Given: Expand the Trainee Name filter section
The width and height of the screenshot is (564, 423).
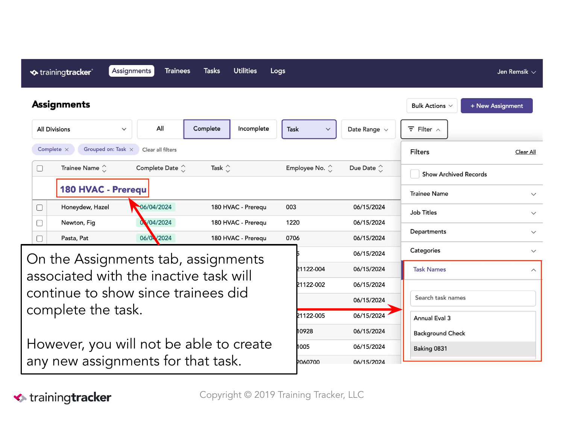Looking at the screenshot, I should [472, 194].
